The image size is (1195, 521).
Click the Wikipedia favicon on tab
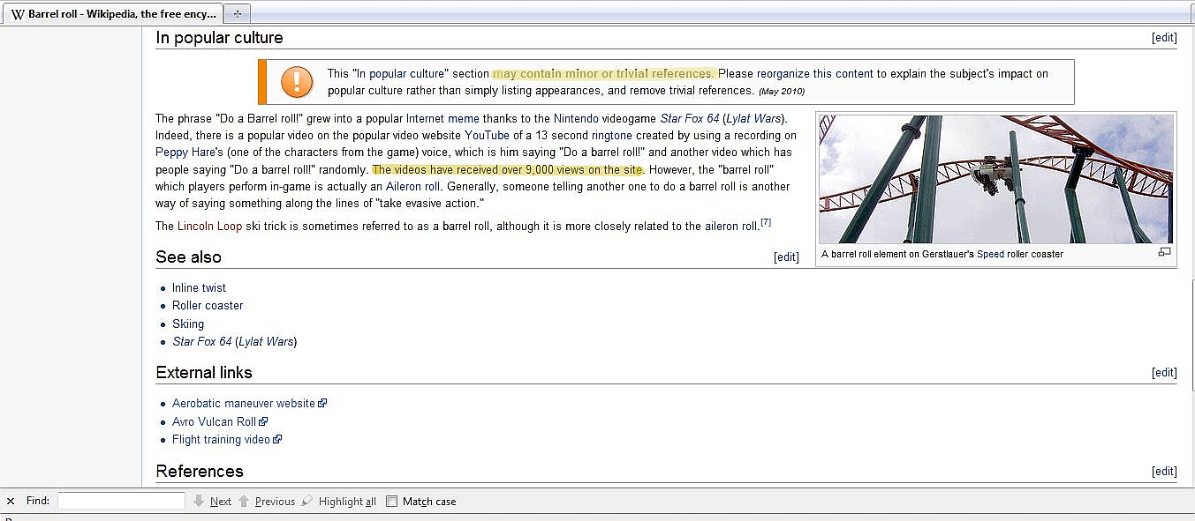point(18,14)
